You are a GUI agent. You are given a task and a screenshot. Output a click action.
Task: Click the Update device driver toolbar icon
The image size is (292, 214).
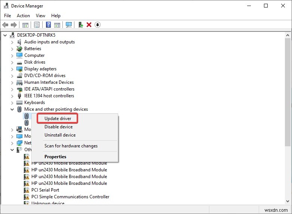[81, 25]
